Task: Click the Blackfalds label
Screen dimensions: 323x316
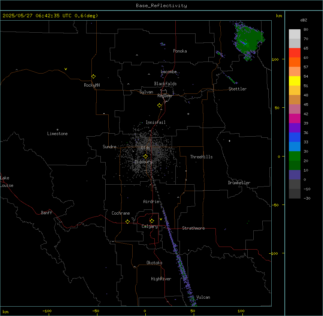Action: (x=165, y=84)
